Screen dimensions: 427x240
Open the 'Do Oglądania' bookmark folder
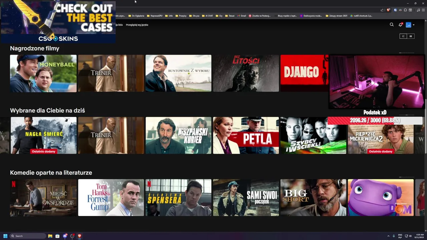[136, 16]
